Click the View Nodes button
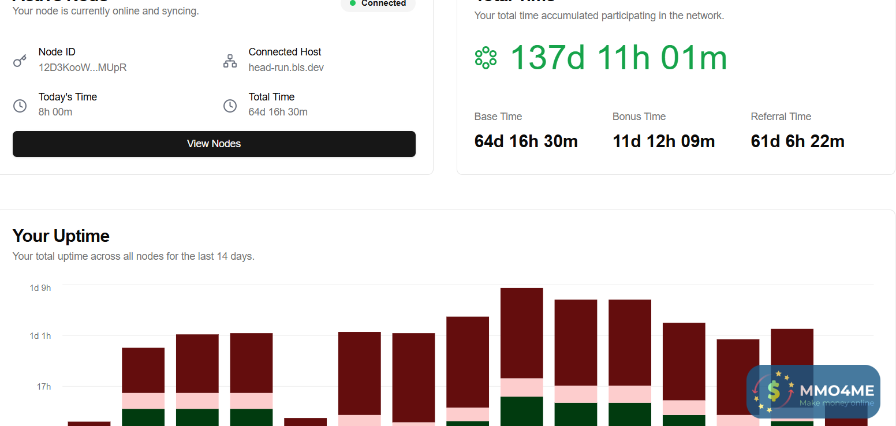 [214, 144]
